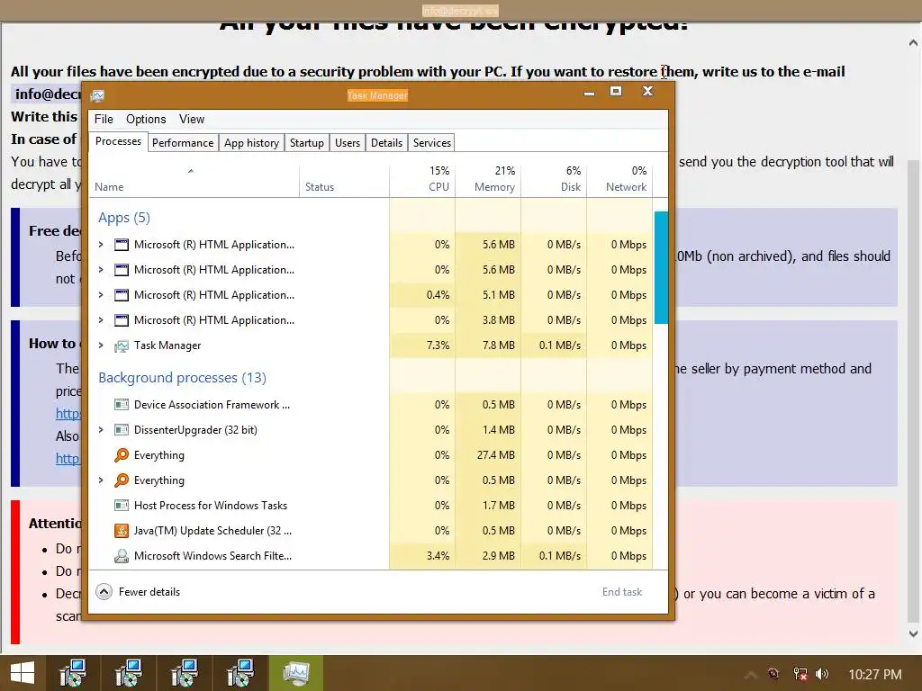The image size is (922, 691).
Task: Click the round dark red tray icon
Action: point(773,674)
